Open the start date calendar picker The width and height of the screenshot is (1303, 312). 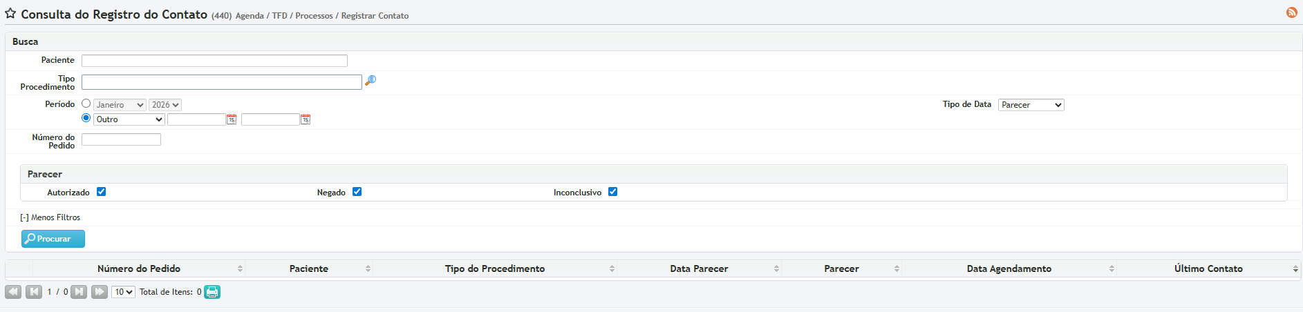point(232,119)
